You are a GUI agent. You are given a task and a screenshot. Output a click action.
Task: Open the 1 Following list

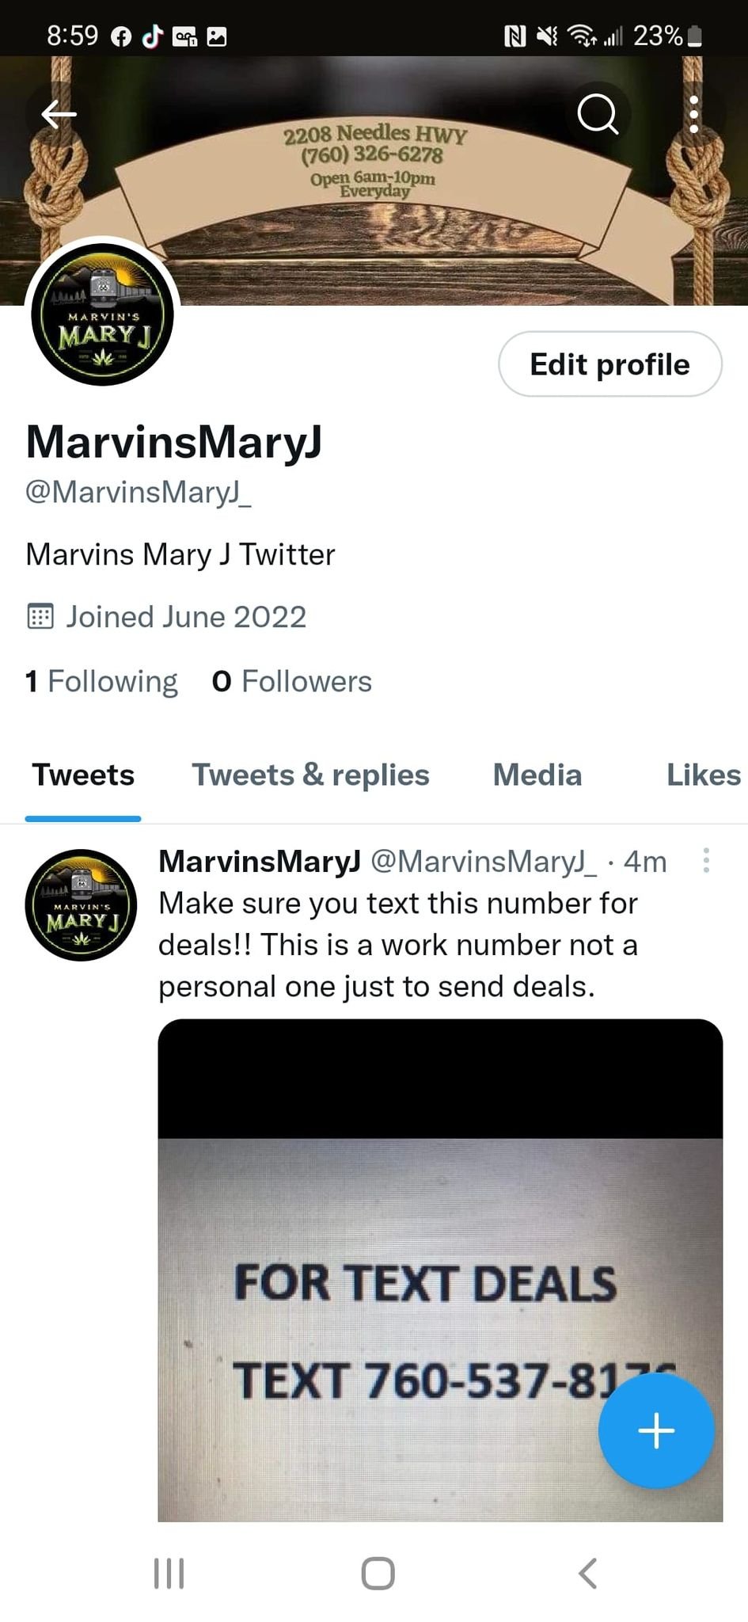[x=101, y=681]
